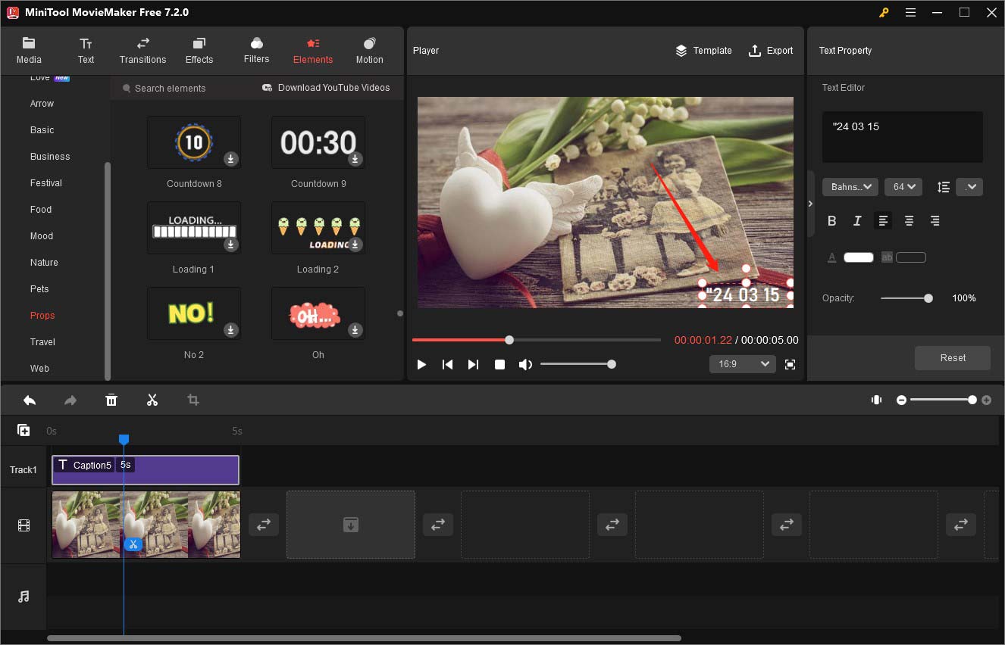Select the Loading 2 thumbnail
The image size is (1005, 645).
point(318,228)
